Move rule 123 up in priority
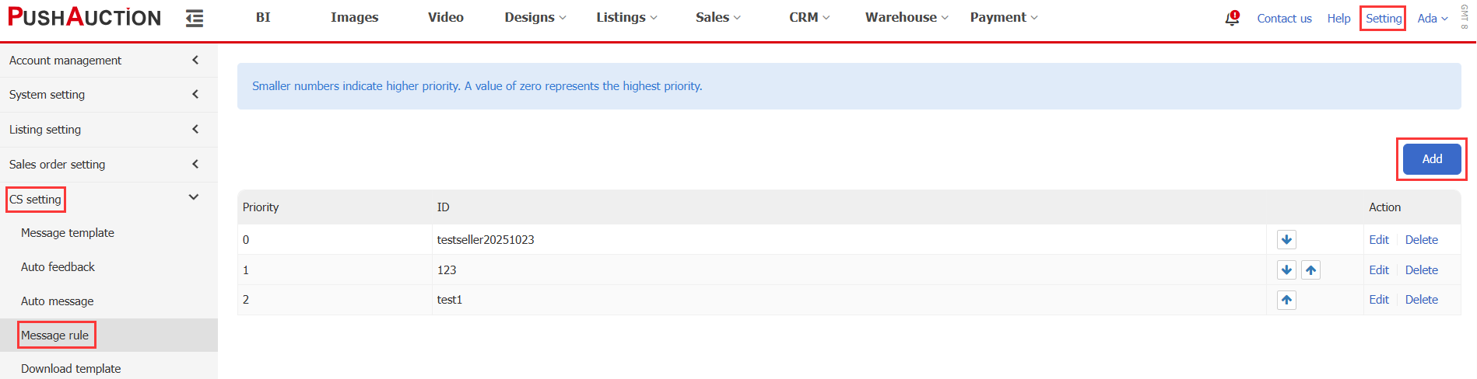This screenshot has height=379, width=1477. (1311, 270)
